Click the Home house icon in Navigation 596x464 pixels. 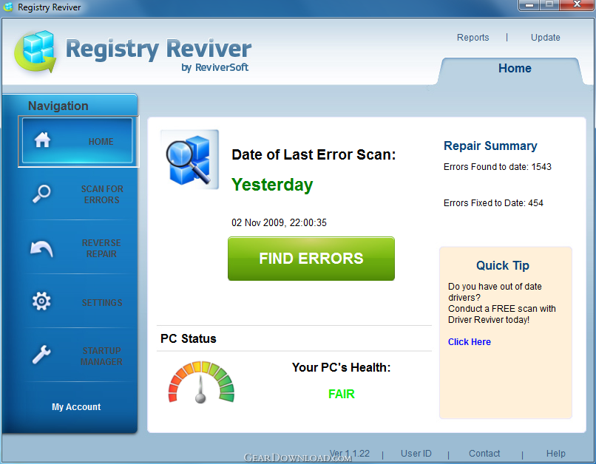pos(42,140)
